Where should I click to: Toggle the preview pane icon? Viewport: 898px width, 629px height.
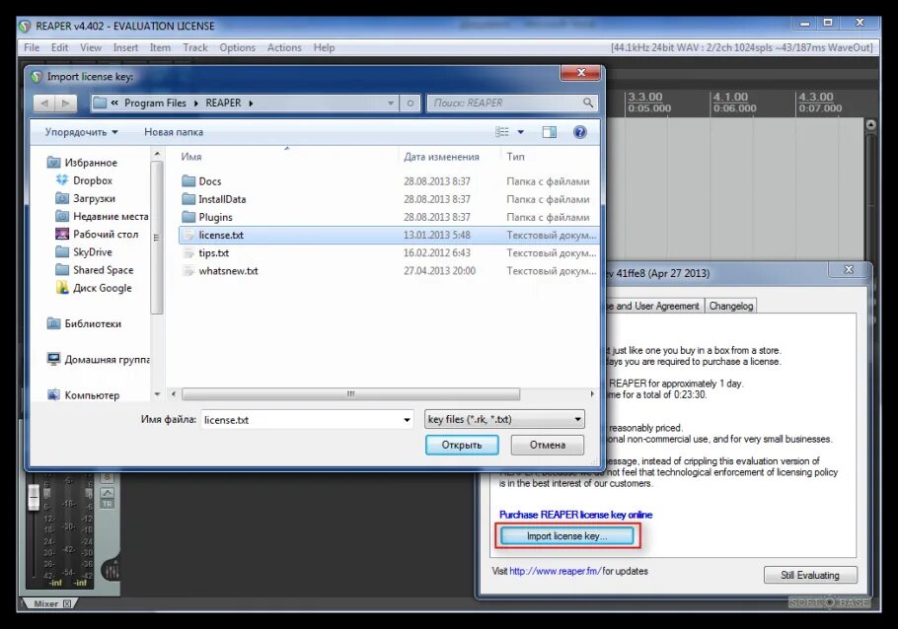tap(550, 132)
